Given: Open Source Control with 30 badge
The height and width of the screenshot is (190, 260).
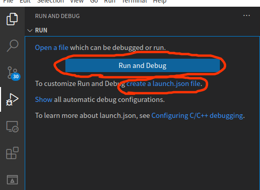Looking at the screenshot, I should (x=14, y=74).
